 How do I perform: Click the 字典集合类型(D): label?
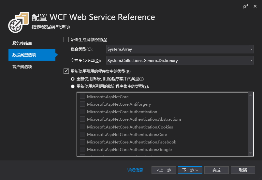[x=86, y=61]
